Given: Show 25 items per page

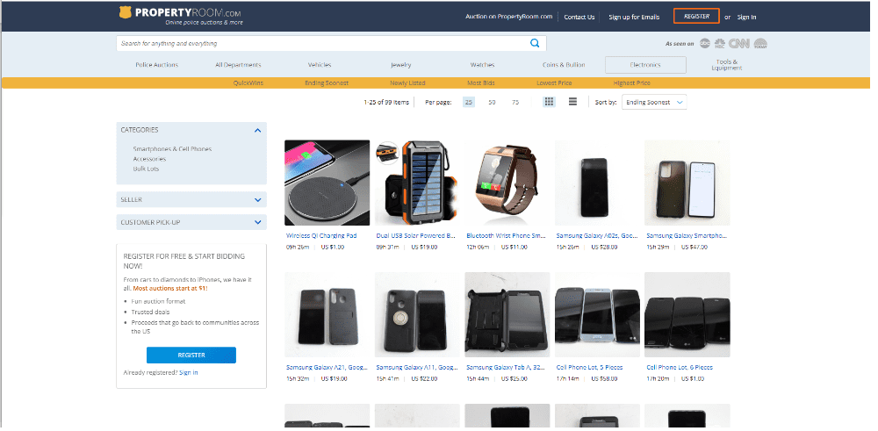Looking at the screenshot, I should (469, 103).
